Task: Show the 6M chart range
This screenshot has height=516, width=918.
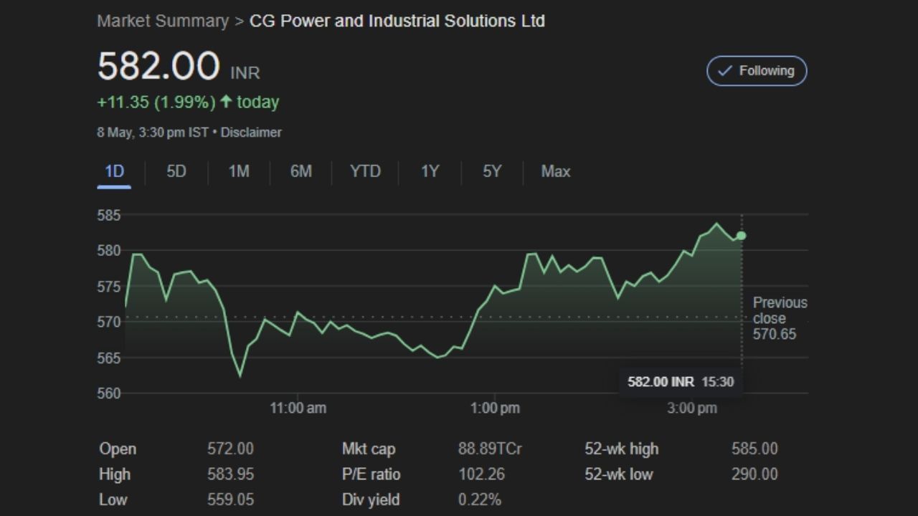Action: coord(301,171)
